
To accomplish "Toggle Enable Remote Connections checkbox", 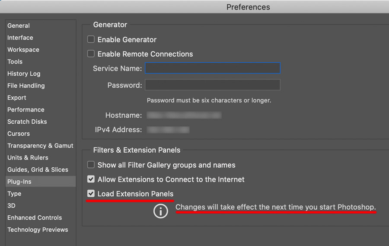I will click(91, 54).
